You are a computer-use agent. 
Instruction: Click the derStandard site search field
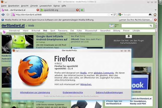coord(135,26)
